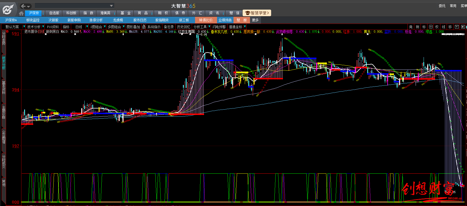Open 新股申购 in the submenu bar

(x=74, y=20)
